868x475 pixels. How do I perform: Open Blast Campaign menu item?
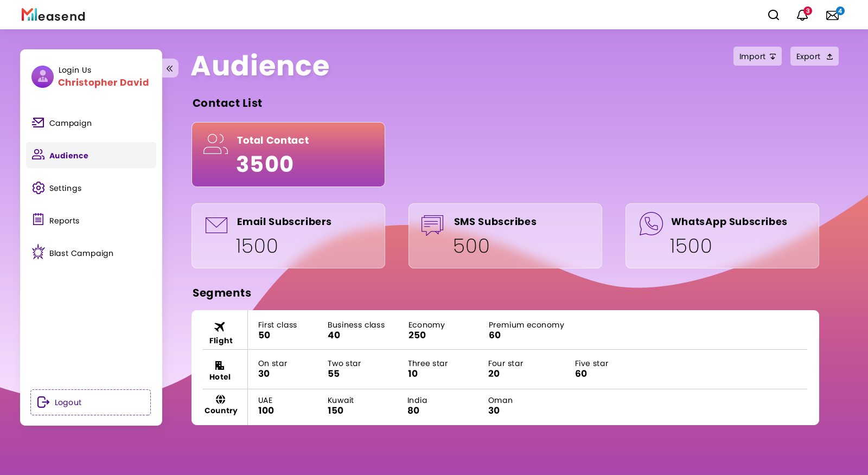click(81, 253)
